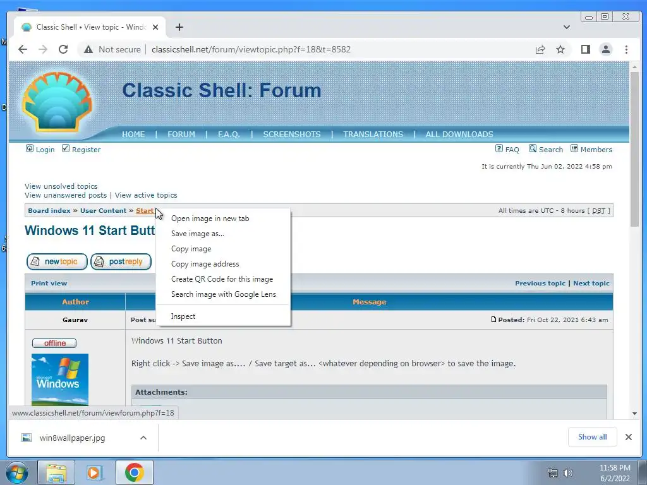
Task: Go to Next topic
Action: (x=591, y=284)
